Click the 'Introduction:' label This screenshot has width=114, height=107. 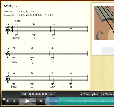click(x=10, y=15)
